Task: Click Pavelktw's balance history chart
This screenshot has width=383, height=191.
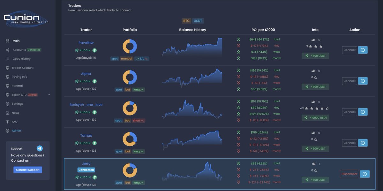Action: click(192, 47)
